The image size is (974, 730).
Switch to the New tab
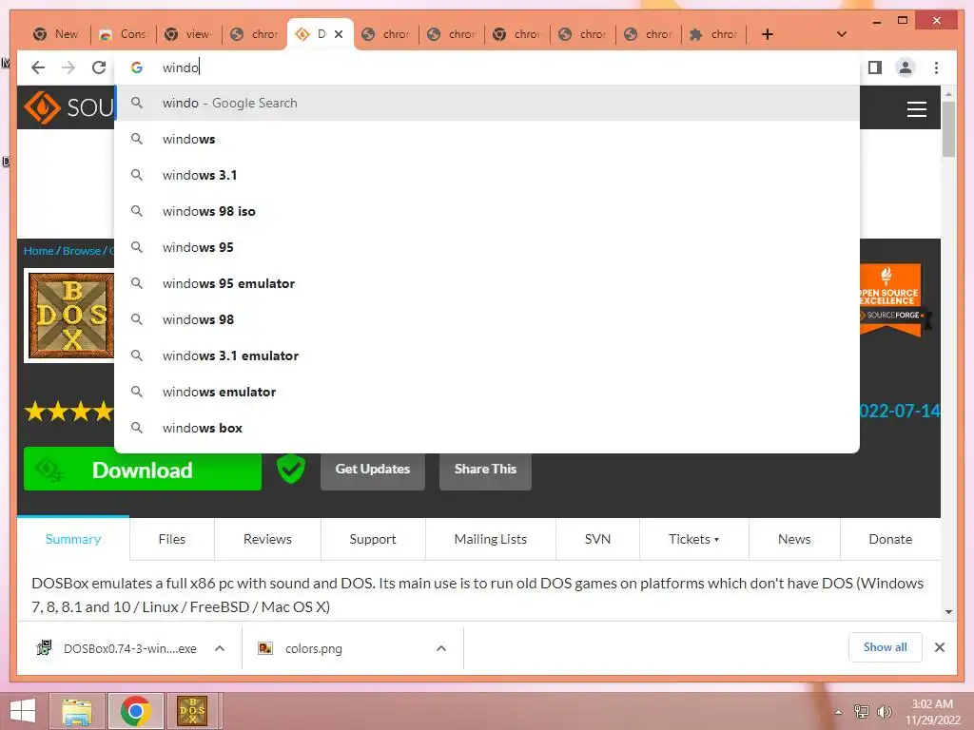click(56, 34)
